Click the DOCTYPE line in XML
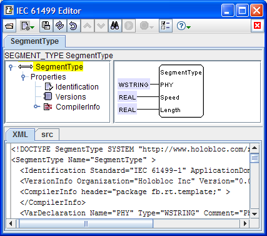Image resolution: width=267 pixels, height=236 pixels. [131, 149]
